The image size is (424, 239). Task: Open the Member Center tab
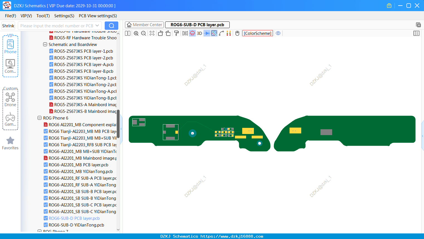[x=144, y=25]
